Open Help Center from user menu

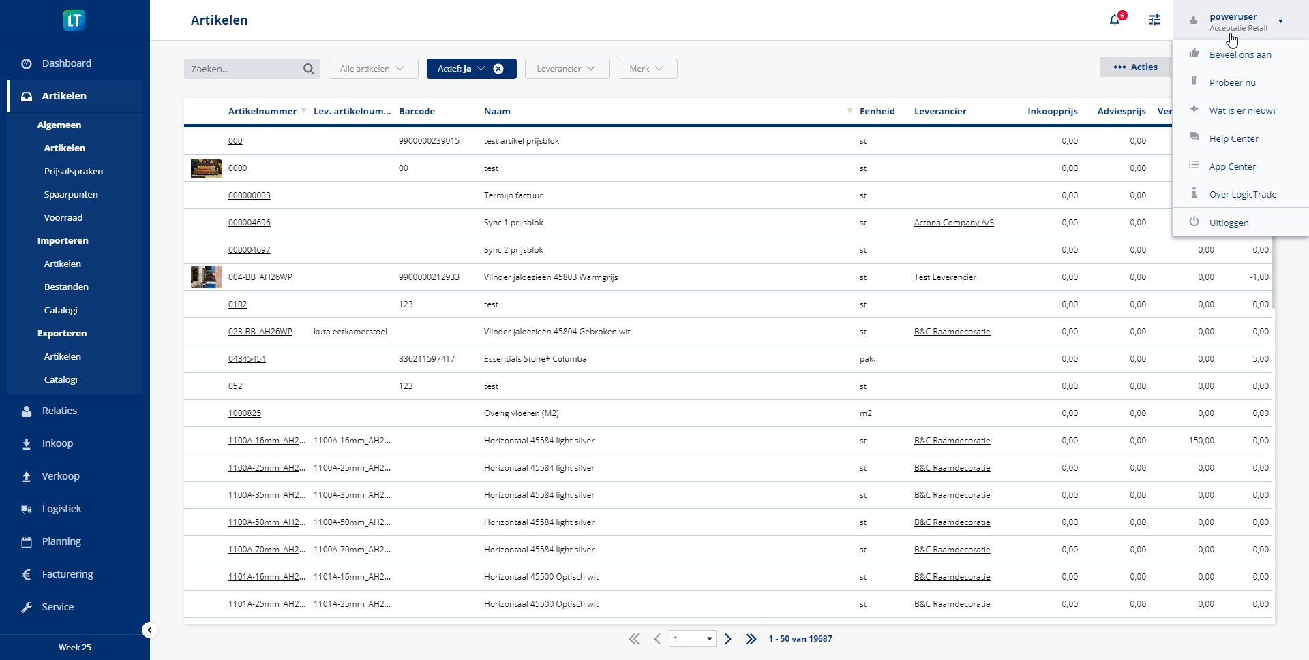1233,138
